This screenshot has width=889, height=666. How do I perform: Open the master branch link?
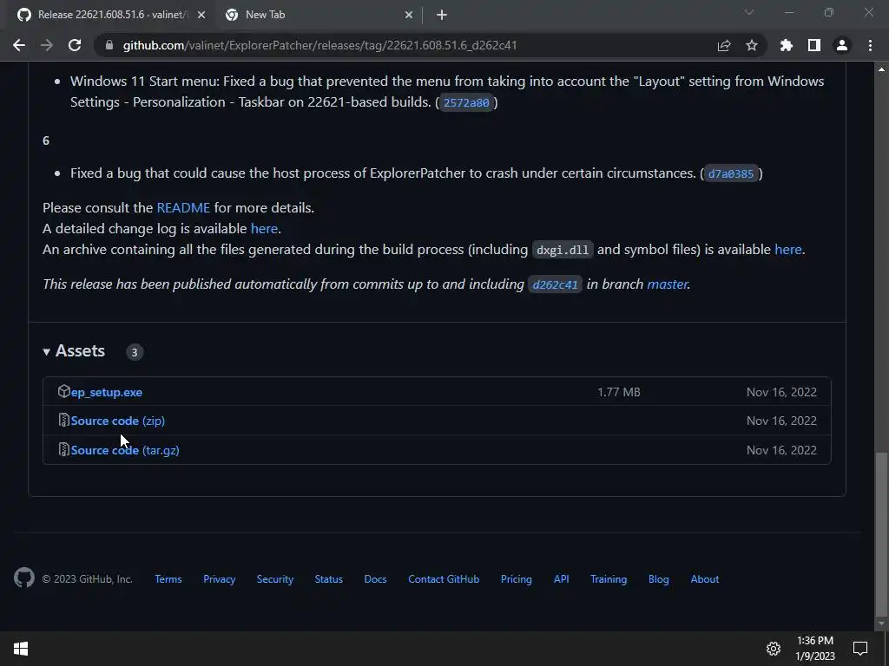[668, 284]
